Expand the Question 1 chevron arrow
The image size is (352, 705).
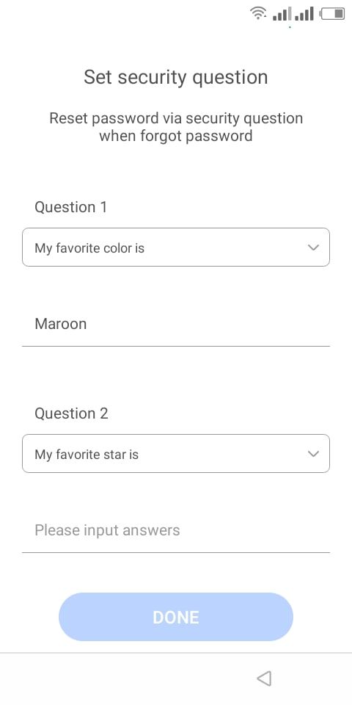click(x=313, y=247)
